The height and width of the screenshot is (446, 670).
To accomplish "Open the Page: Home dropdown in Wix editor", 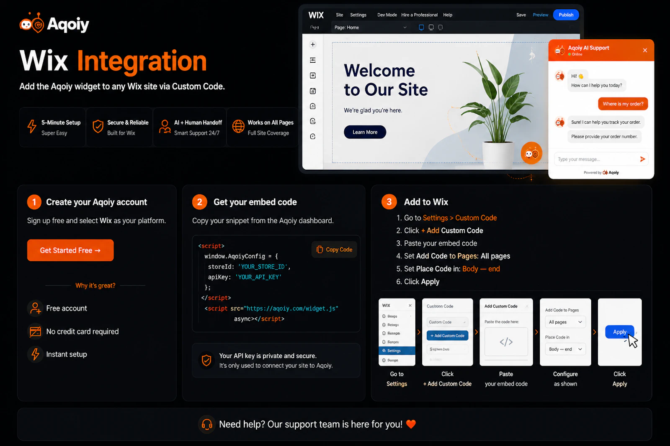I will (x=370, y=28).
